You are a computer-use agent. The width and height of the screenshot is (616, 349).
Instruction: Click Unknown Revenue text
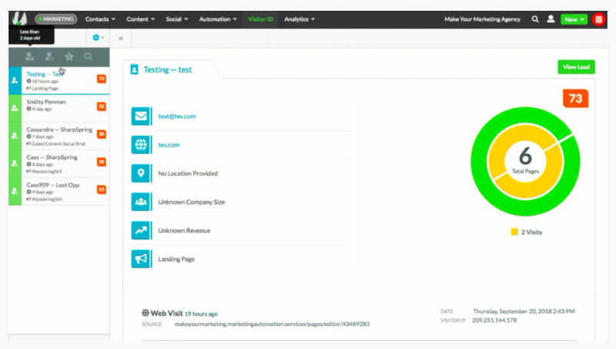click(x=184, y=231)
